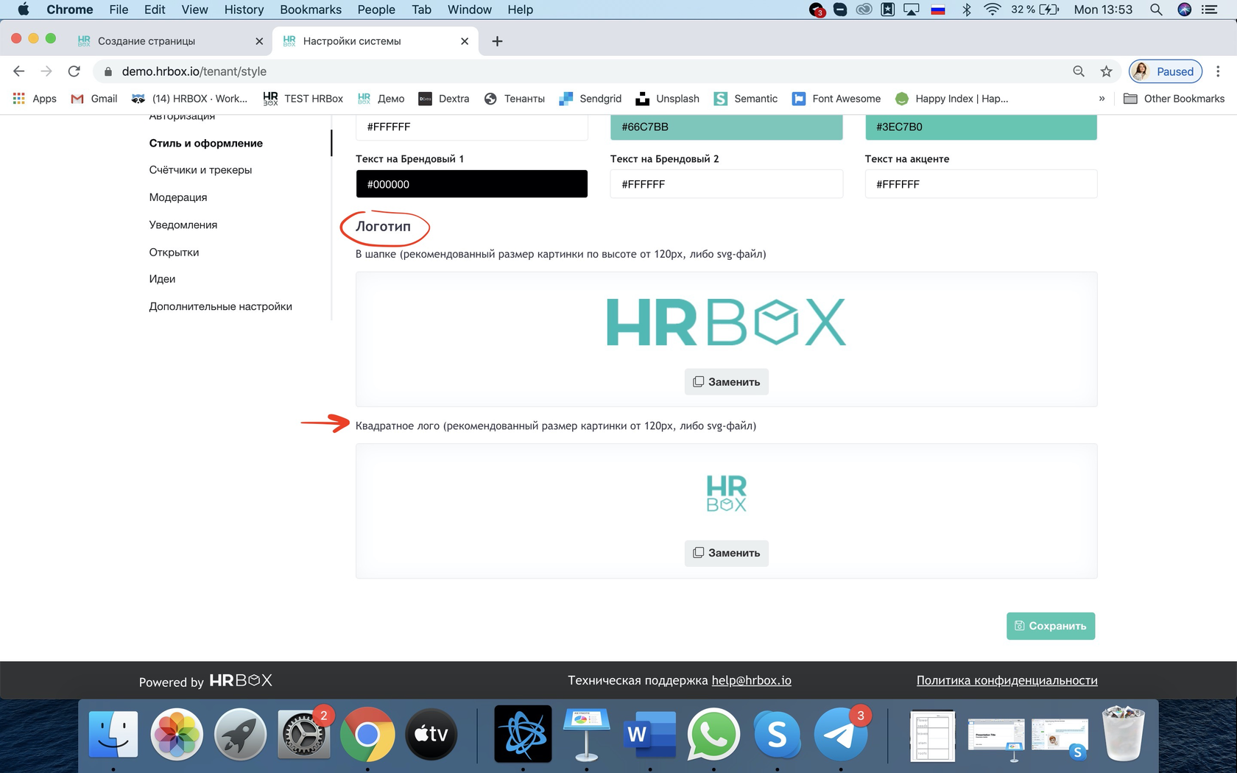
Task: Open the Chrome menu in the macOS menu bar
Action: coord(69,10)
